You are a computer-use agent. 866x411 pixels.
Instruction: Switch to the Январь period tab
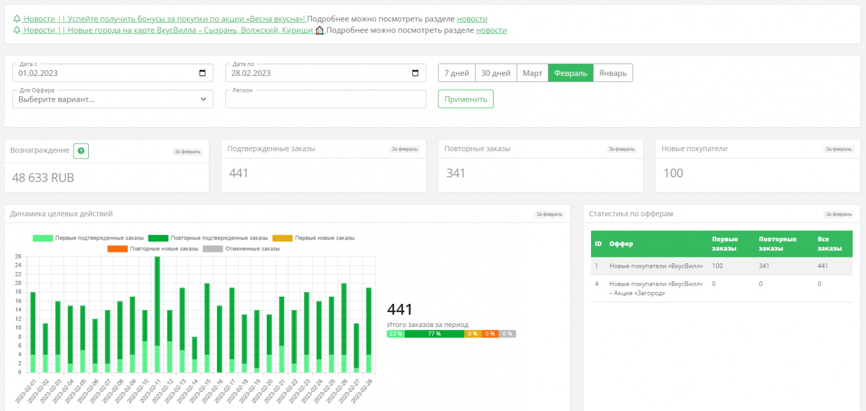[613, 73]
